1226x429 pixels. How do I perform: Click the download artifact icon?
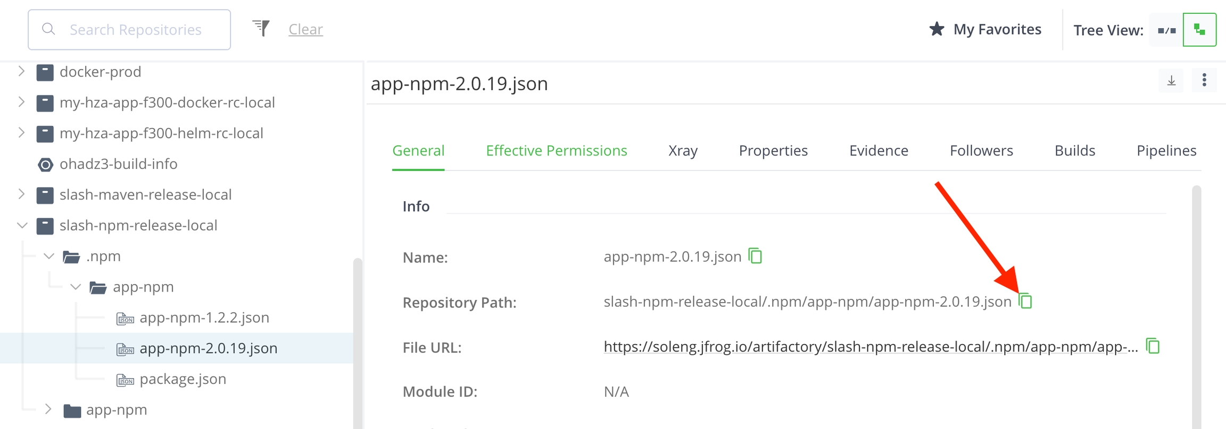1171,81
